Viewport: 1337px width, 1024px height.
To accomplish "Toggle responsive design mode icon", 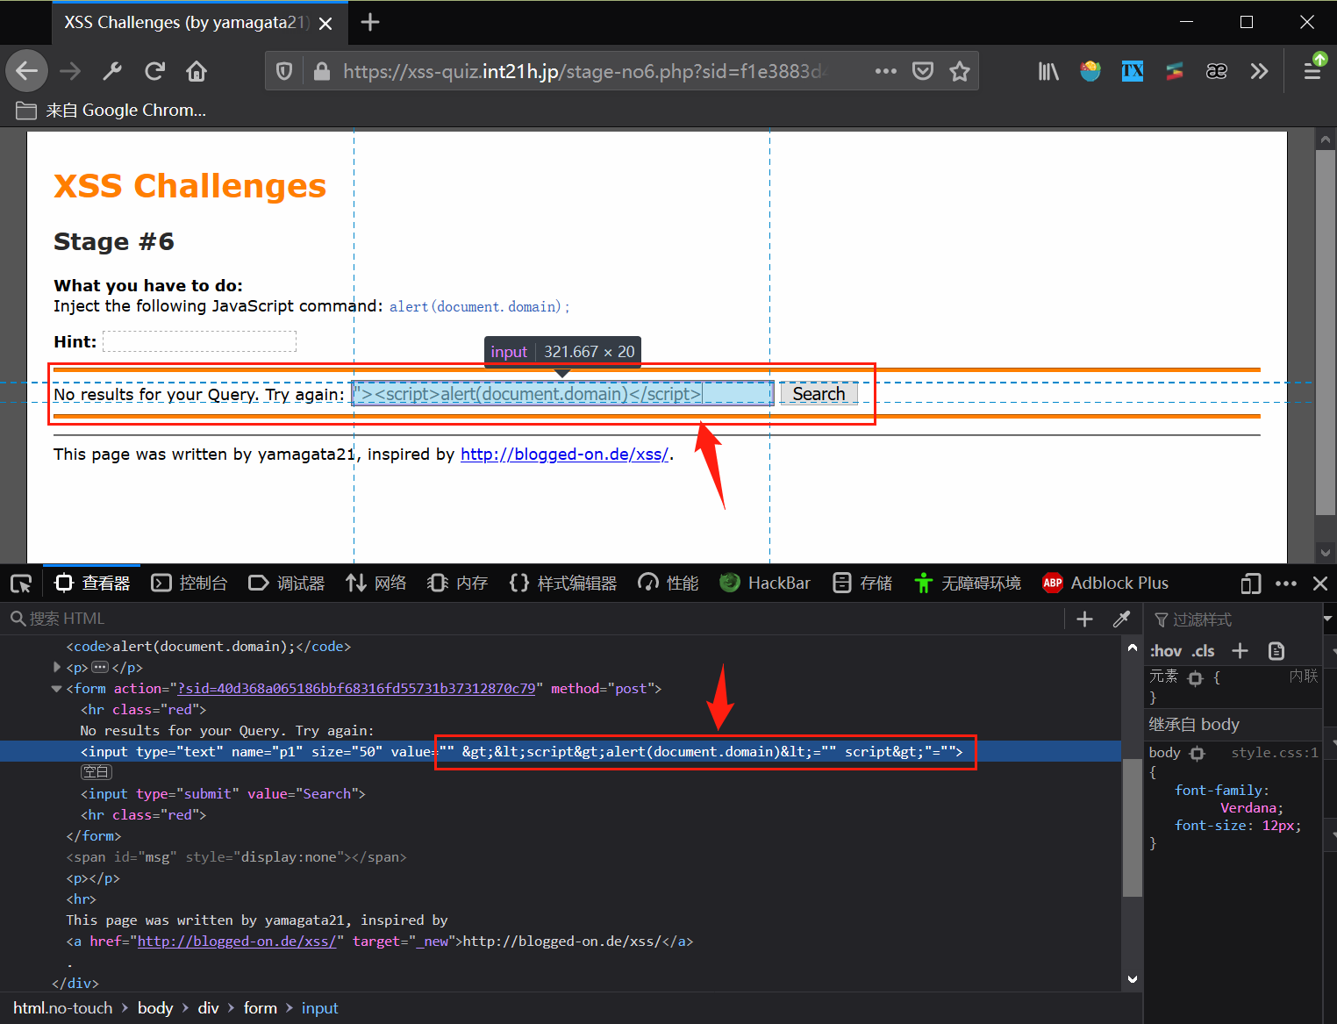I will tap(1251, 584).
